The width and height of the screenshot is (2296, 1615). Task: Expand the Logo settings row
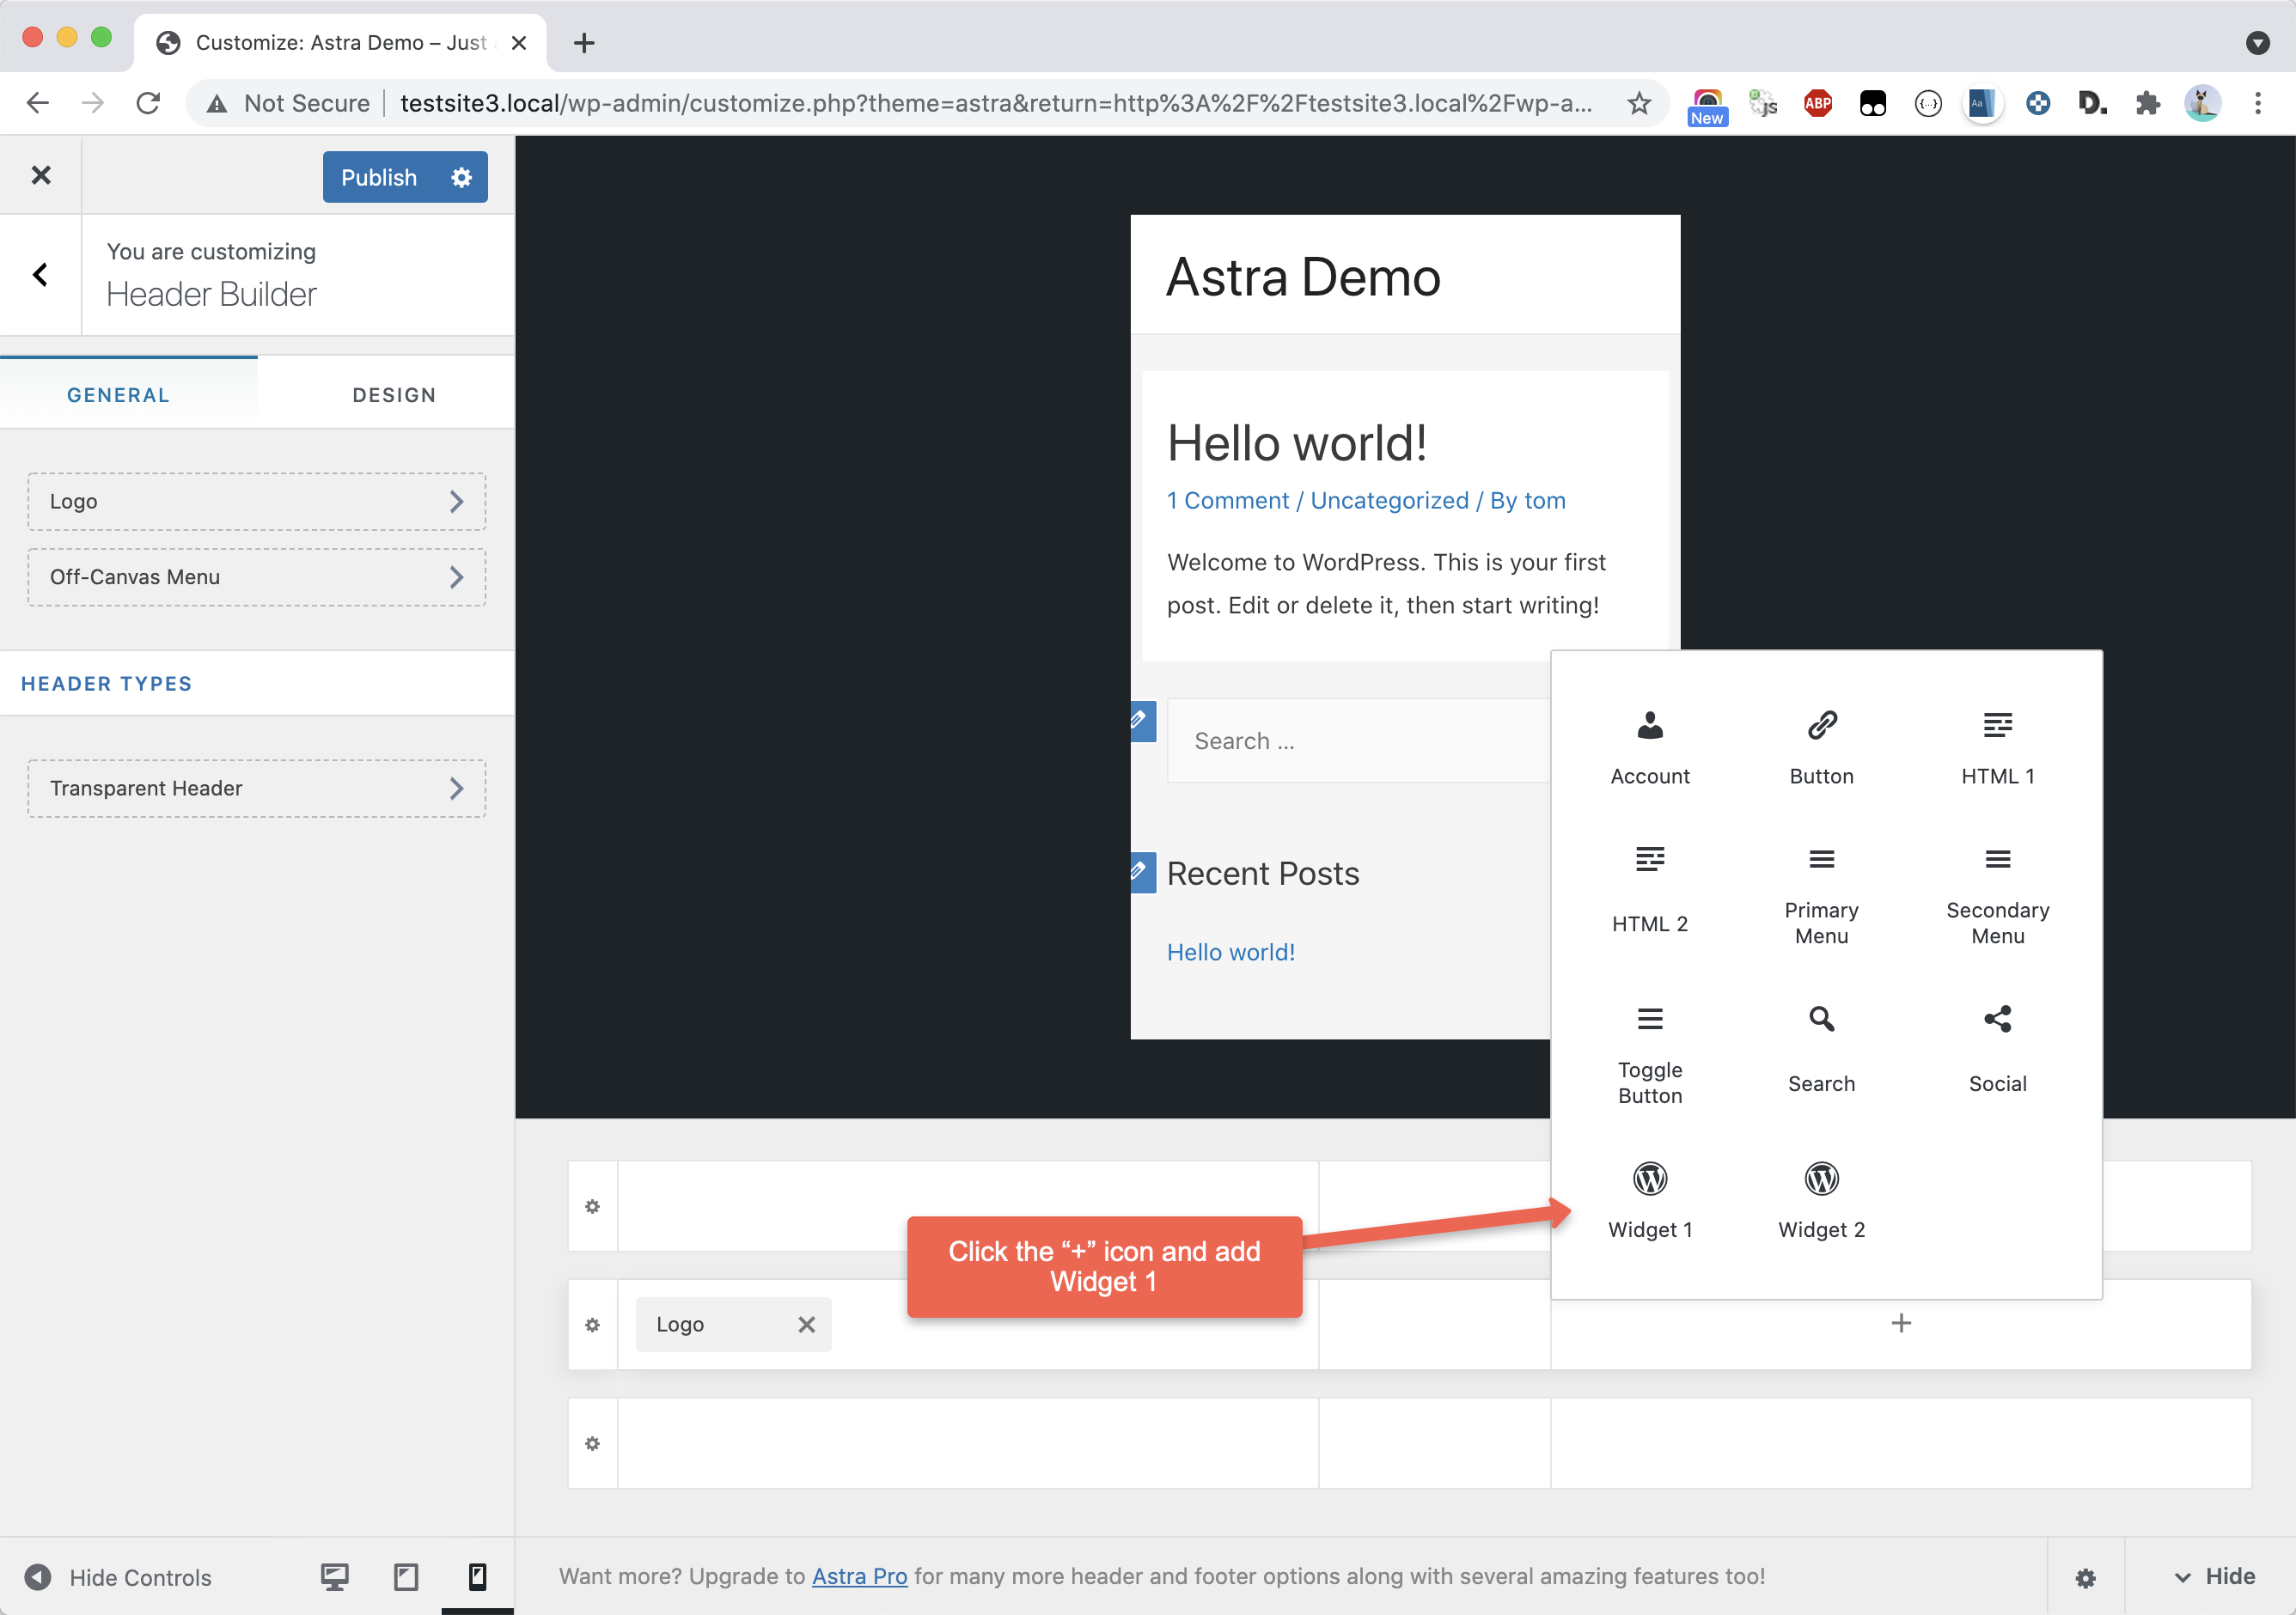tap(257, 501)
